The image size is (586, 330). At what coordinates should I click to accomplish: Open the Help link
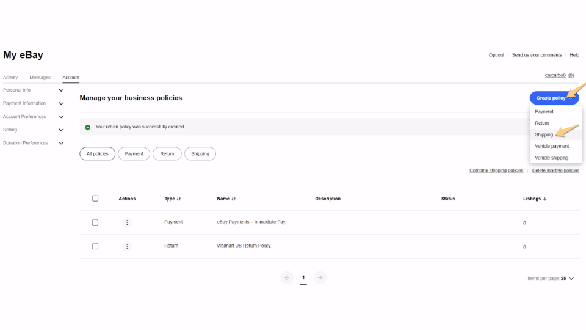click(574, 55)
